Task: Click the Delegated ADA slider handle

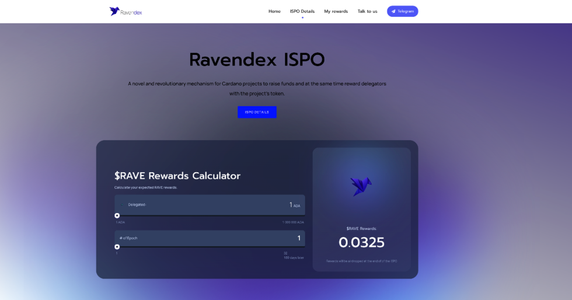Action: pyautogui.click(x=117, y=215)
